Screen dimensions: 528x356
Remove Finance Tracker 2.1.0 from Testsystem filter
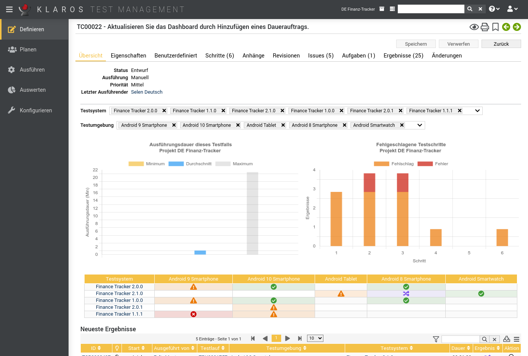(282, 111)
